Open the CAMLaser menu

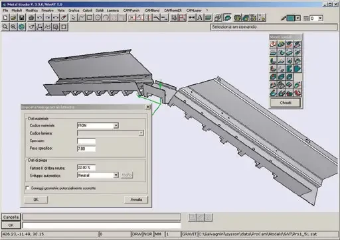pos(194,11)
